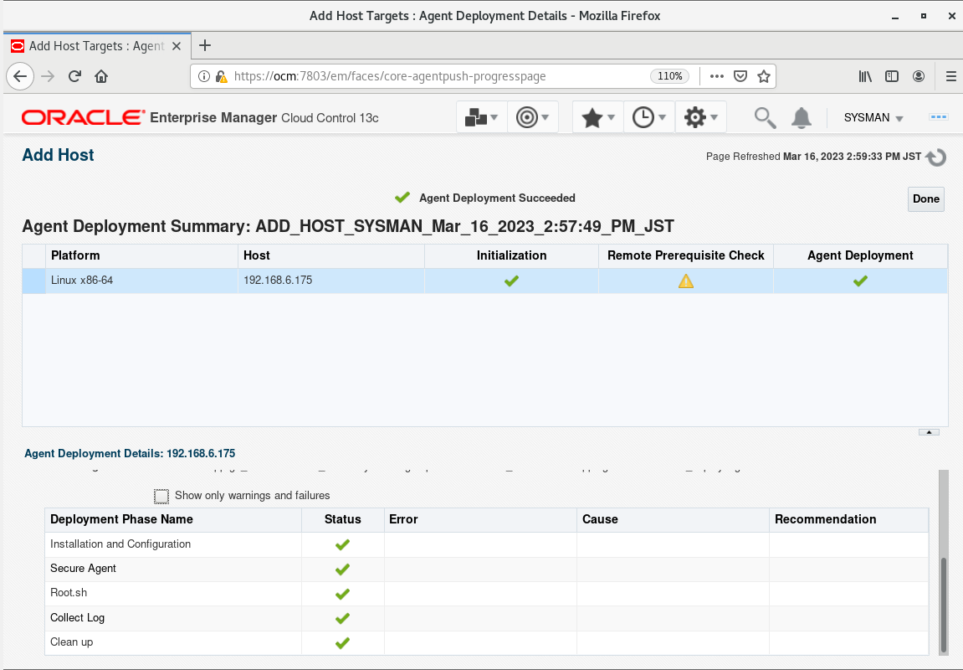Click the Deployment Phase Name header
Image resolution: width=963 pixels, height=670 pixels.
click(x=173, y=519)
